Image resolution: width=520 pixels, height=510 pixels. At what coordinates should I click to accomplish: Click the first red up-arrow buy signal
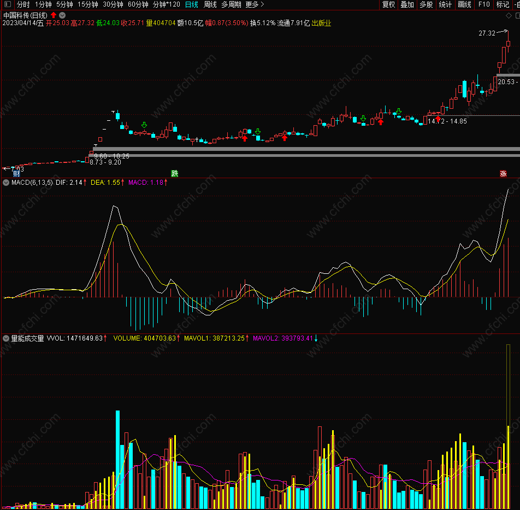pyautogui.click(x=245, y=139)
